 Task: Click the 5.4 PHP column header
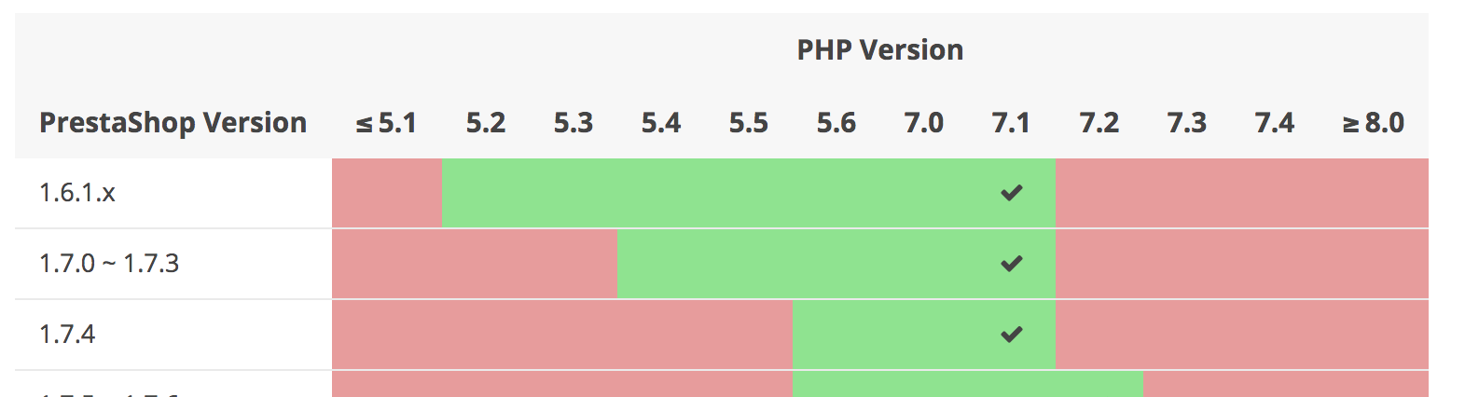coord(661,122)
